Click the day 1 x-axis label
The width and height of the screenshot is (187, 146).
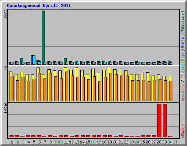tap(12, 142)
